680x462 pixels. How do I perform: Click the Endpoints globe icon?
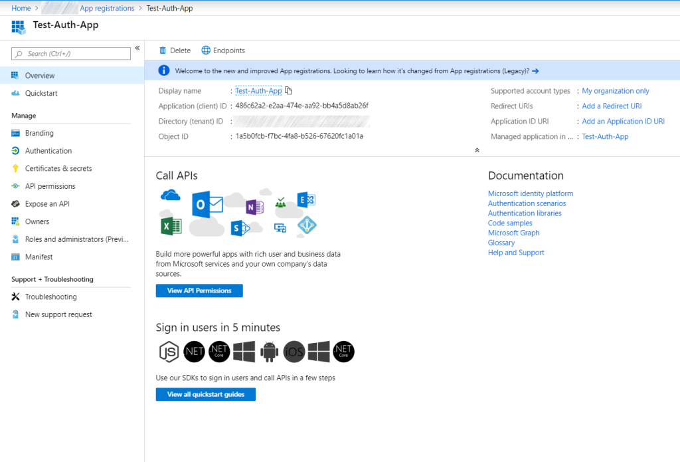pos(206,51)
